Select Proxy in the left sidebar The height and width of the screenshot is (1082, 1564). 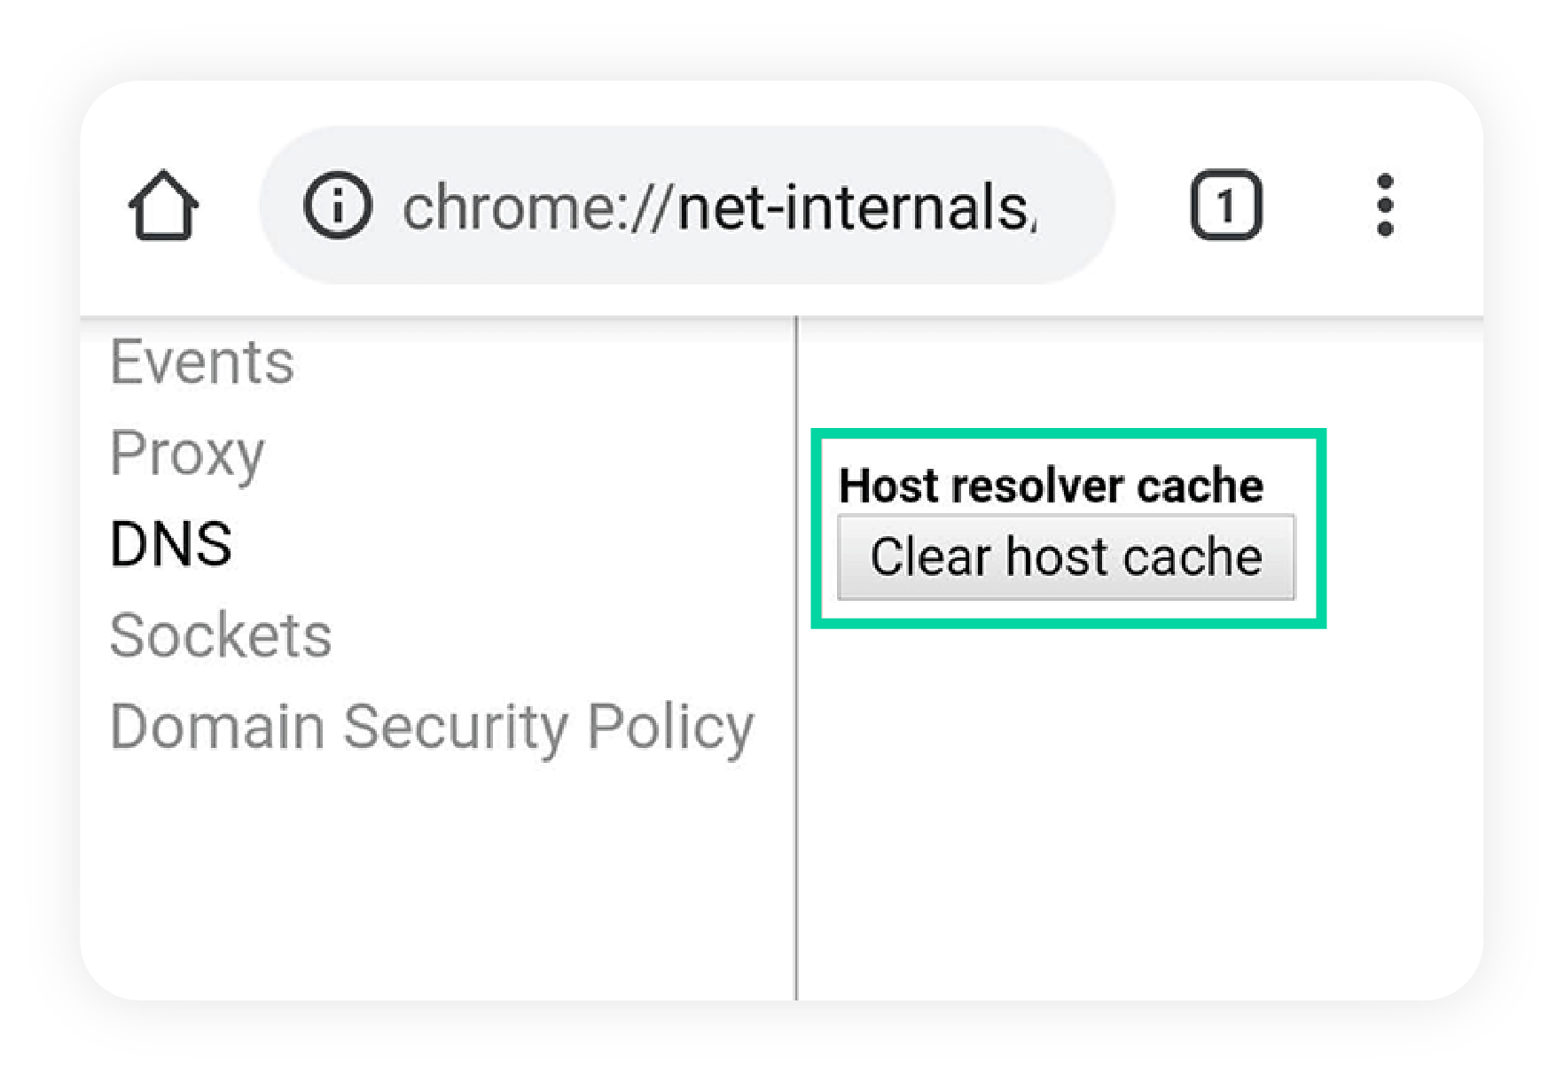pyautogui.click(x=187, y=455)
